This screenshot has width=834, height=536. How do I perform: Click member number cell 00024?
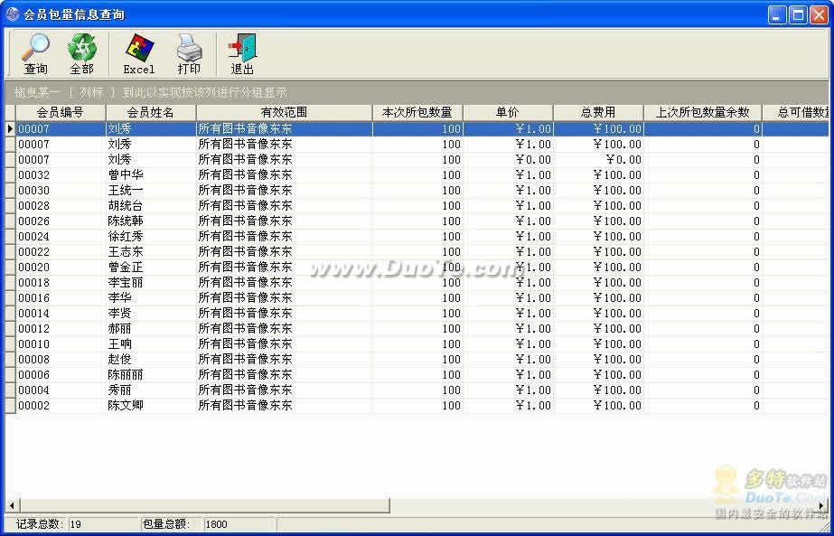coord(61,236)
